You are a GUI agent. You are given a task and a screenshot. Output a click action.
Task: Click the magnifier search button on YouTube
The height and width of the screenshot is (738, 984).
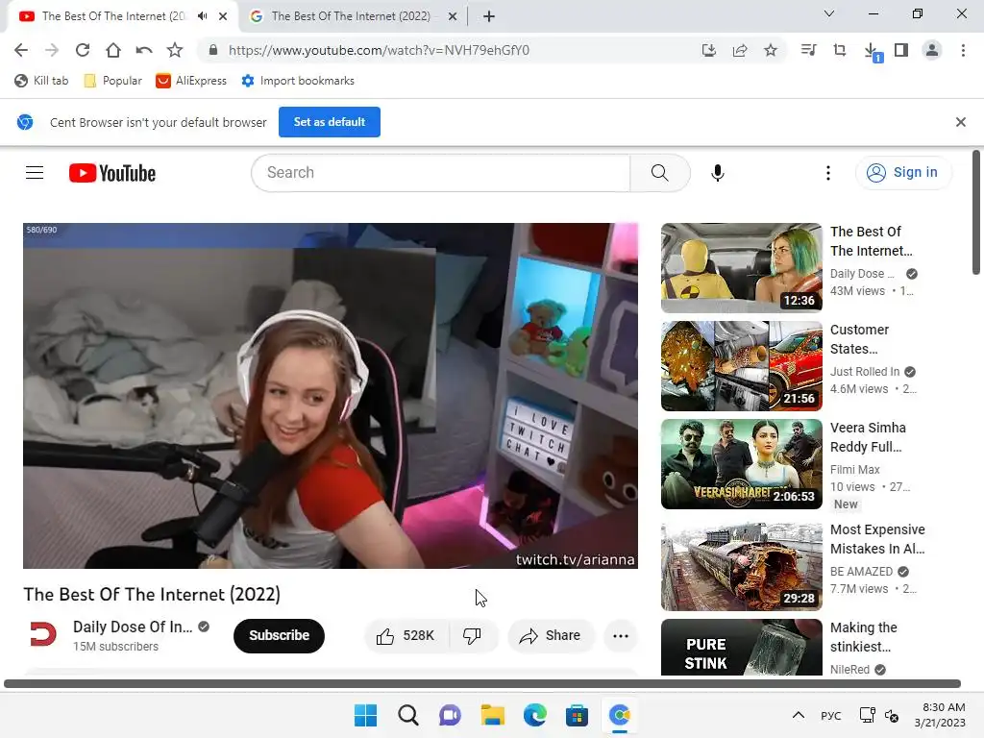click(x=659, y=173)
